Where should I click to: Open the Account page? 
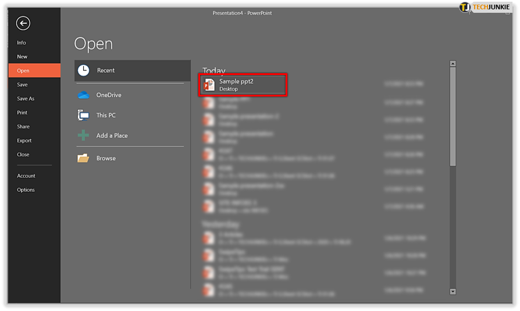(x=26, y=176)
